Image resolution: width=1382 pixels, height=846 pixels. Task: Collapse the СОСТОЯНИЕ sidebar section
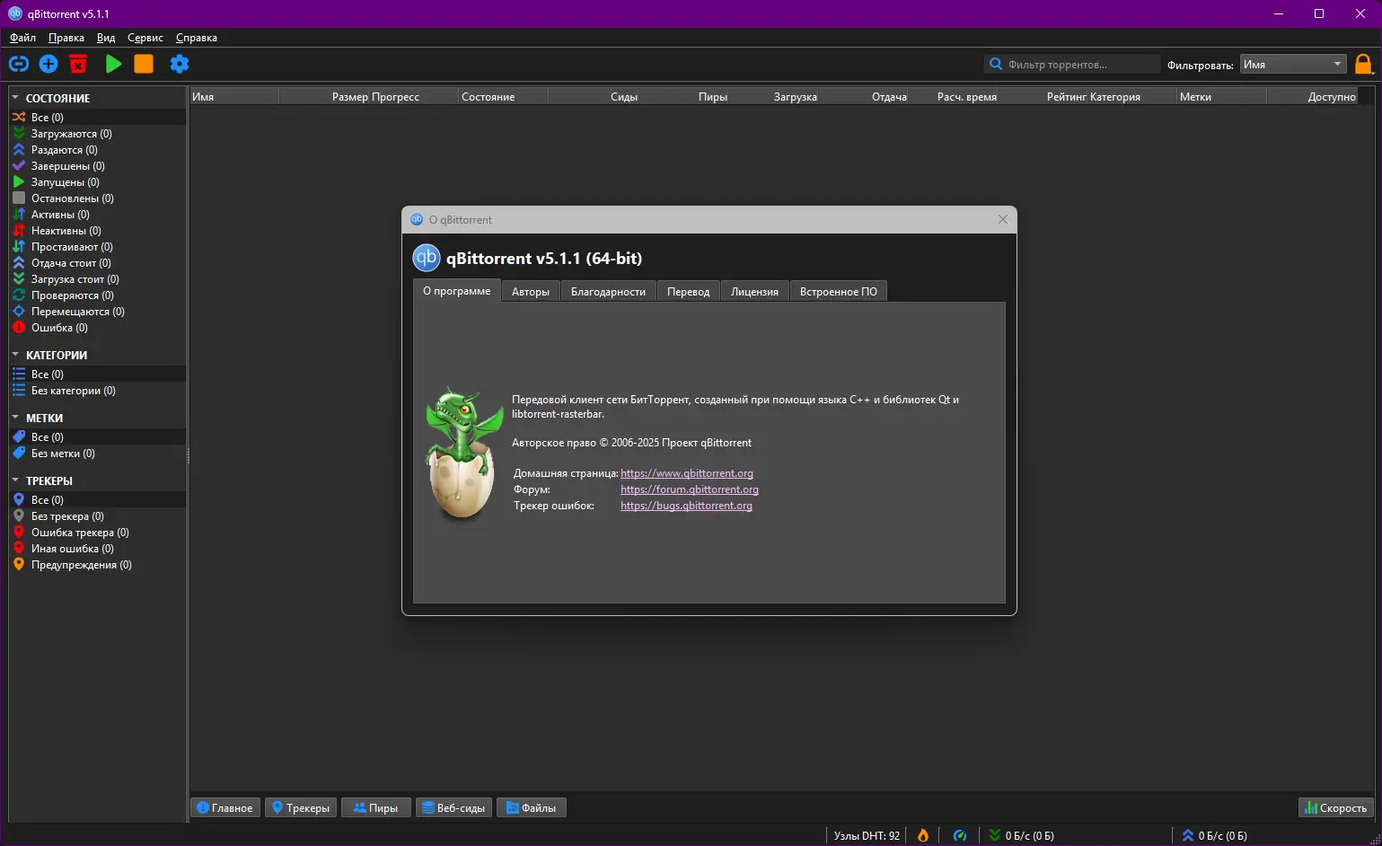(x=15, y=98)
